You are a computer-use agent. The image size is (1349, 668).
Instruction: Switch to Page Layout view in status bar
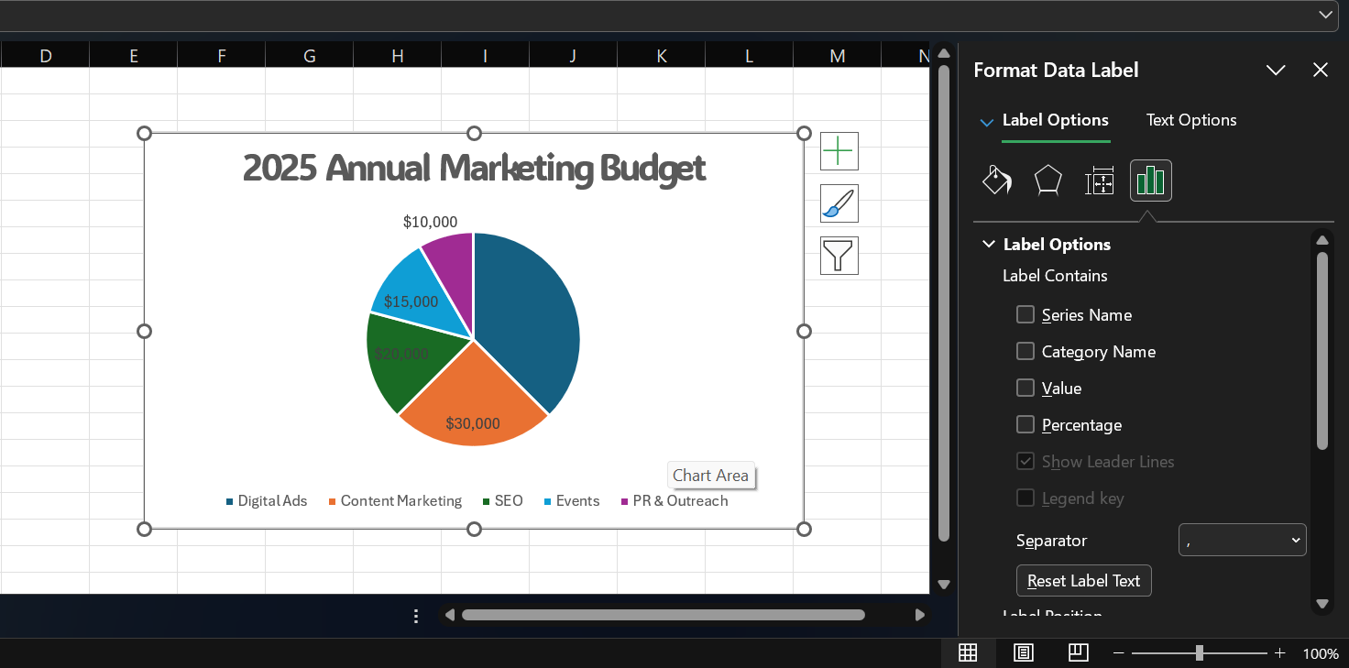(x=1024, y=652)
